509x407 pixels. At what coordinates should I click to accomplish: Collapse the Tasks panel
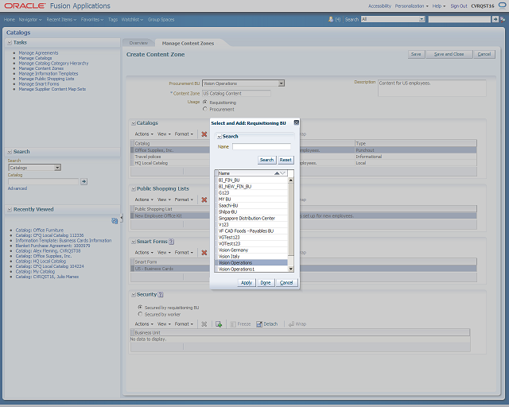point(10,42)
